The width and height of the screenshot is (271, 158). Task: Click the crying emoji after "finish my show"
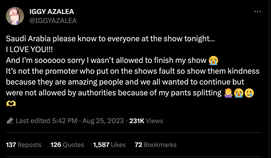tap(213, 60)
